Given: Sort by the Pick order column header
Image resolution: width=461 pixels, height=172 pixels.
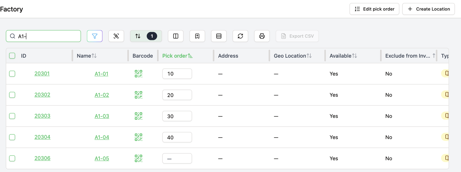Looking at the screenshot, I should [177, 56].
